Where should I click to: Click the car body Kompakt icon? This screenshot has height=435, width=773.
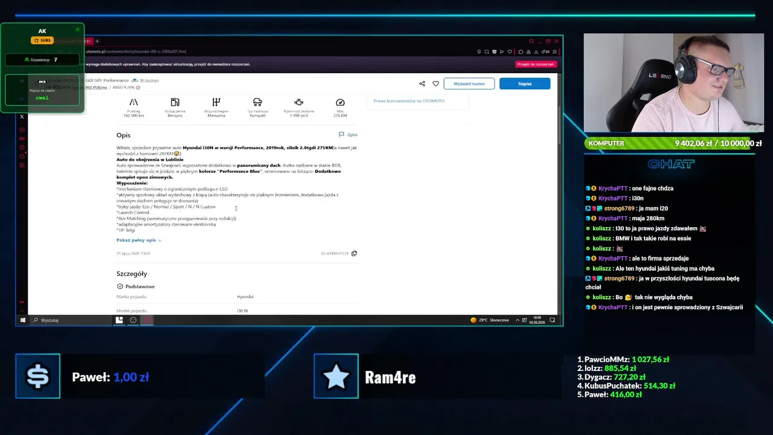pos(257,103)
